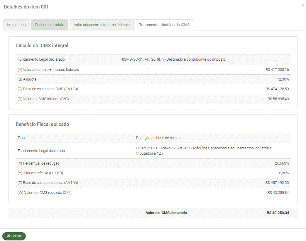Open Valor aduaneiro + tributos federais tab
The width and height of the screenshot is (306, 241).
click(x=102, y=25)
